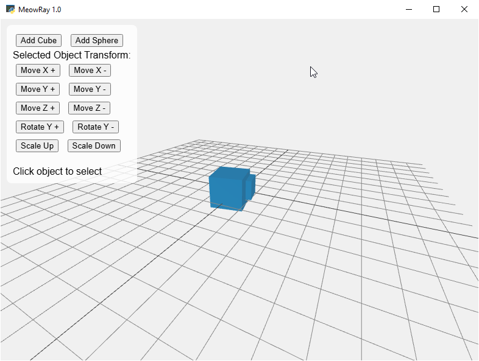Rotate object with Rotate Y +
The width and height of the screenshot is (479, 361).
point(40,127)
